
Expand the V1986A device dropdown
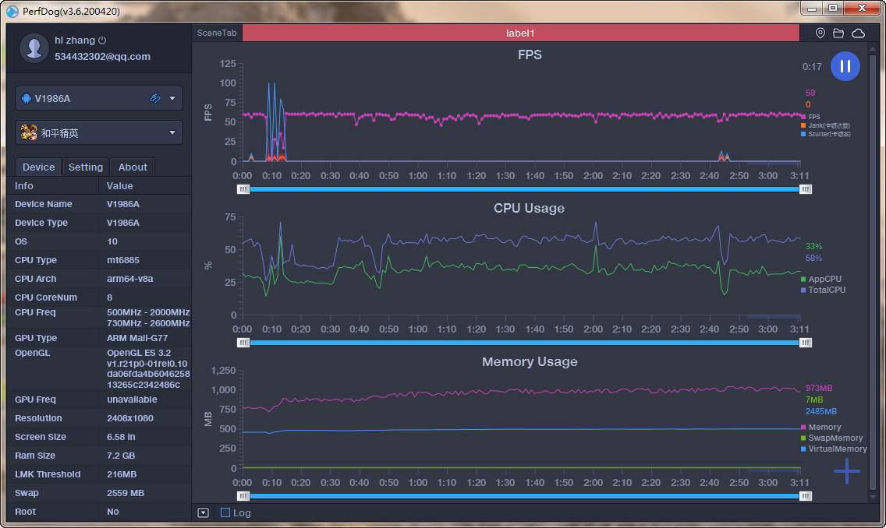pos(172,99)
